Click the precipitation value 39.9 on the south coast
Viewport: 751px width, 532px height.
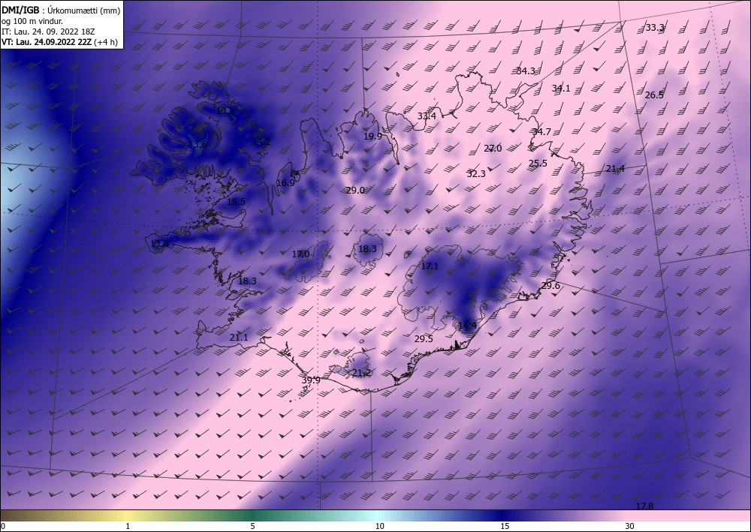coord(312,380)
